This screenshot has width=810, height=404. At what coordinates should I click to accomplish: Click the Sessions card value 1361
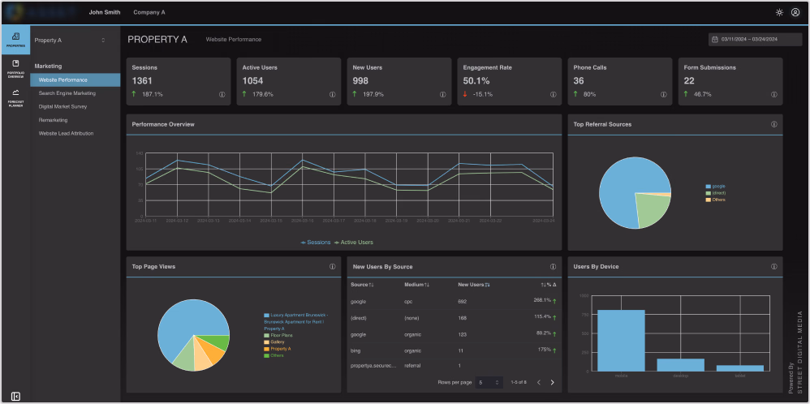[x=142, y=80]
